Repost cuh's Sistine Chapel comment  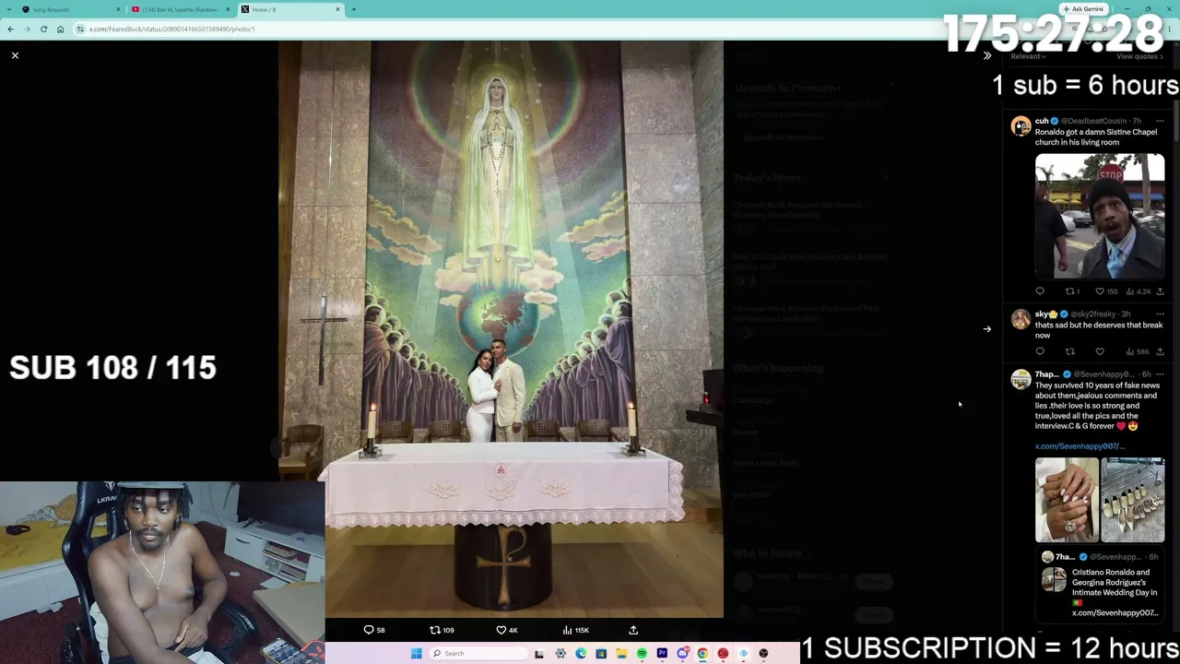pyautogui.click(x=1072, y=291)
